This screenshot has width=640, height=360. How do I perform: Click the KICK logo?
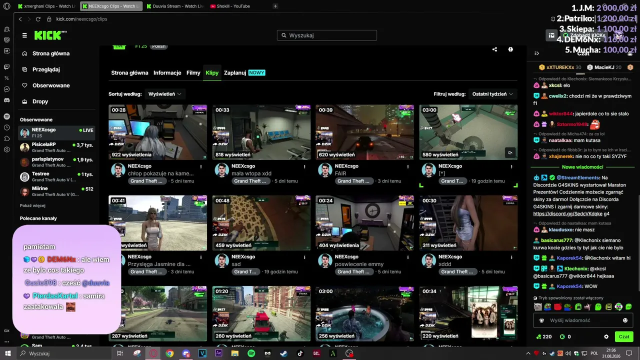[50, 35]
